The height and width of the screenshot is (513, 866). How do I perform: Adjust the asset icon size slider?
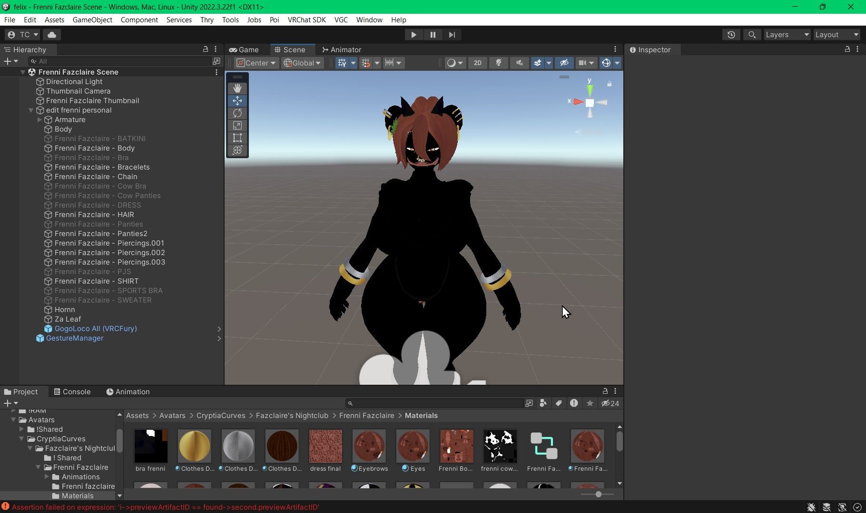pyautogui.click(x=598, y=494)
